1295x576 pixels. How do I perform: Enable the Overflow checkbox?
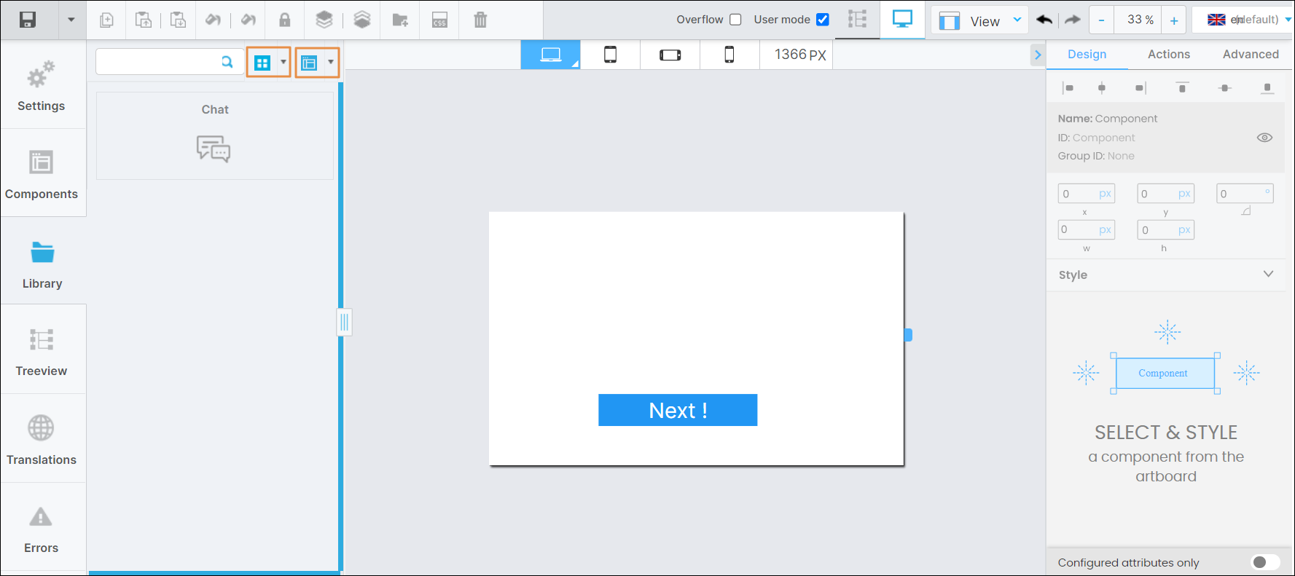[735, 20]
